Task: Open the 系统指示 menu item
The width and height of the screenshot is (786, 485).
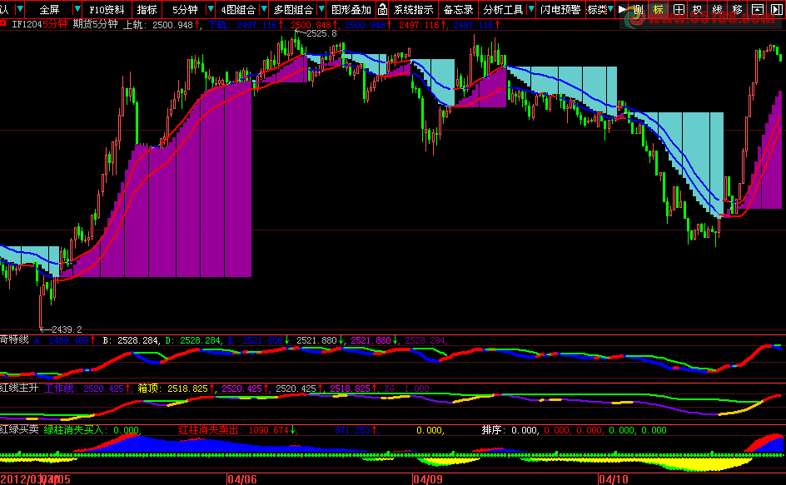Action: click(414, 9)
